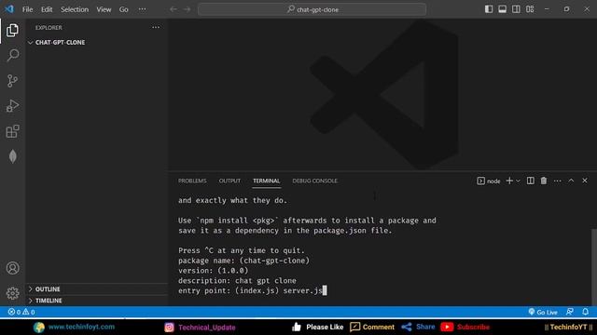Open the Run and Debug view
This screenshot has width=597, height=335.
(12, 106)
